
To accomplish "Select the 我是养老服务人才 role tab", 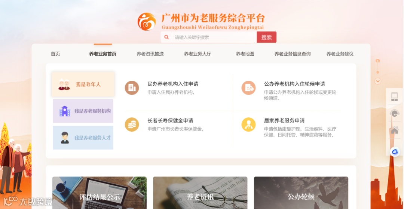I will (x=83, y=138).
